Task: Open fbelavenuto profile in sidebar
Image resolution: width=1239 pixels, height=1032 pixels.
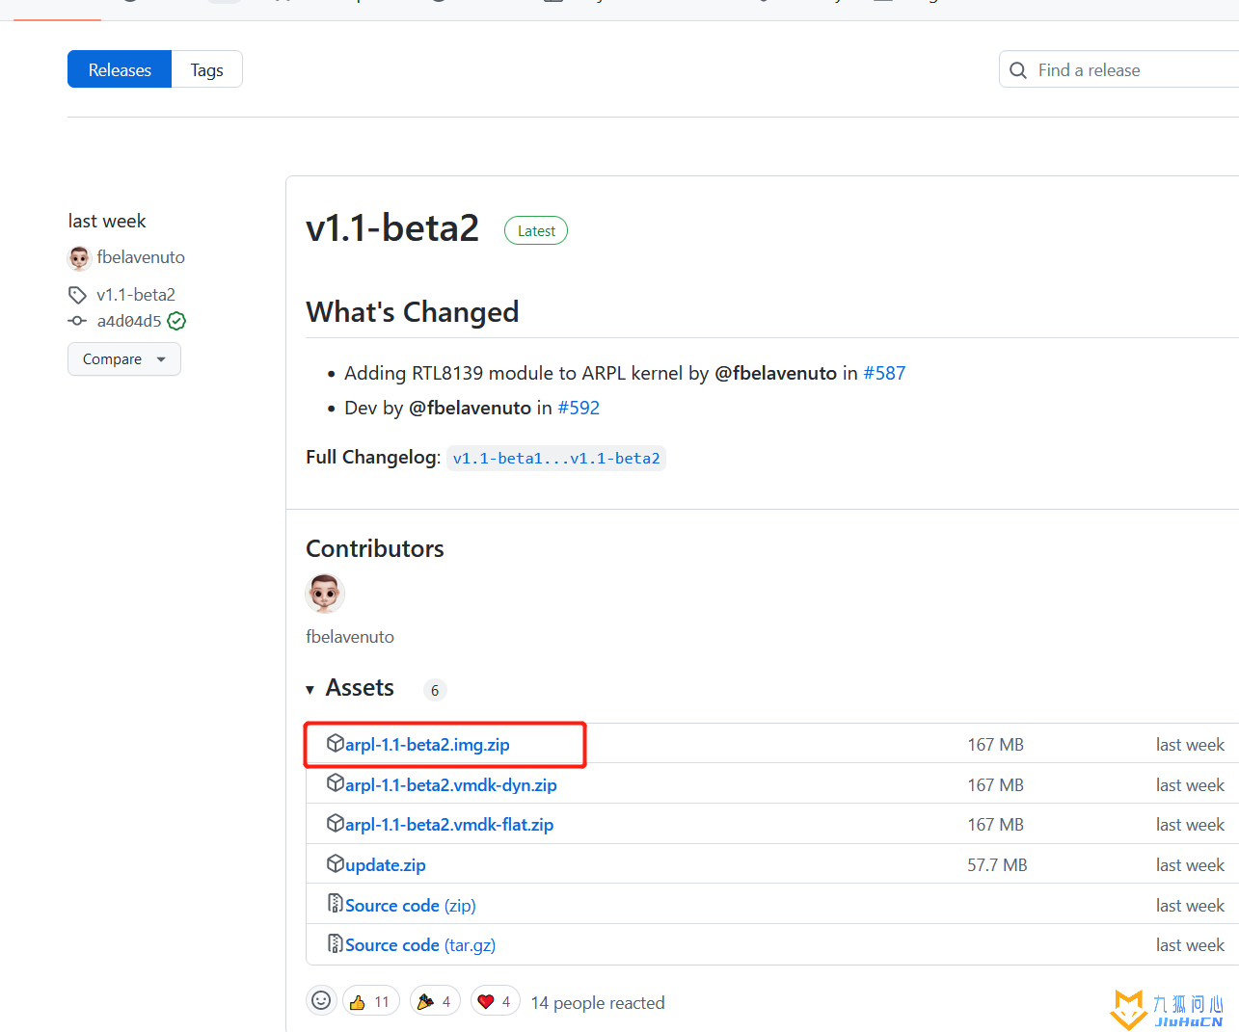Action: [x=141, y=257]
